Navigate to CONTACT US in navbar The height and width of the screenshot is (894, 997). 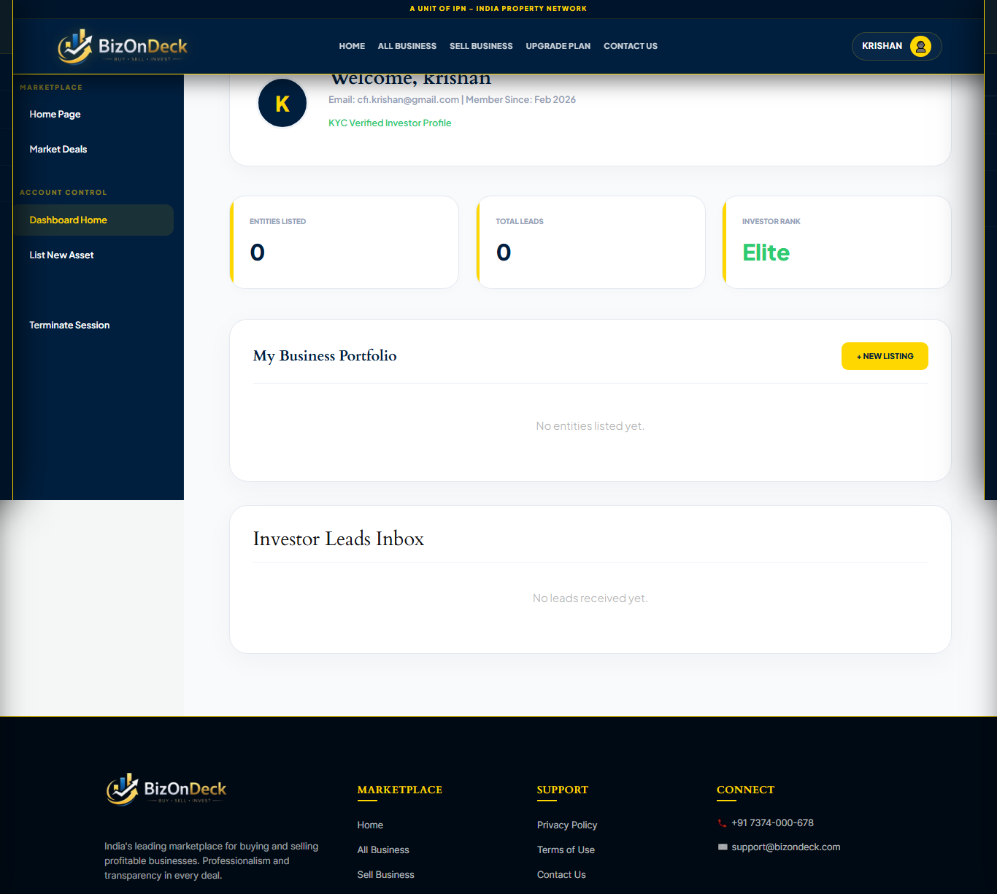630,46
